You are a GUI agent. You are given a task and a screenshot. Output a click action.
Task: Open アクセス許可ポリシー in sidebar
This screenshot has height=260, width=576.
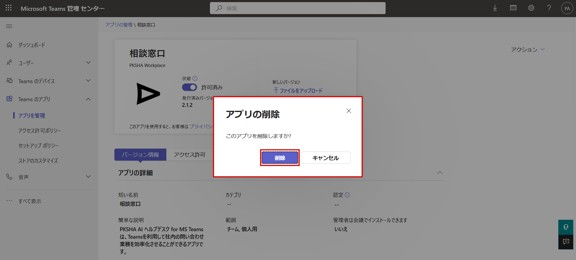tap(40, 131)
